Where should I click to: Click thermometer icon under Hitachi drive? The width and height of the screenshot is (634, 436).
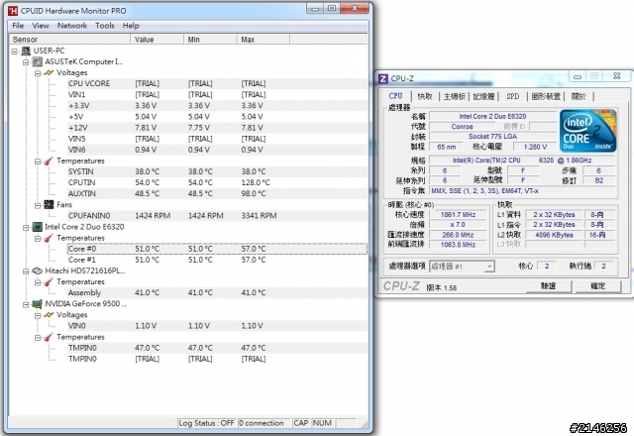[49, 281]
